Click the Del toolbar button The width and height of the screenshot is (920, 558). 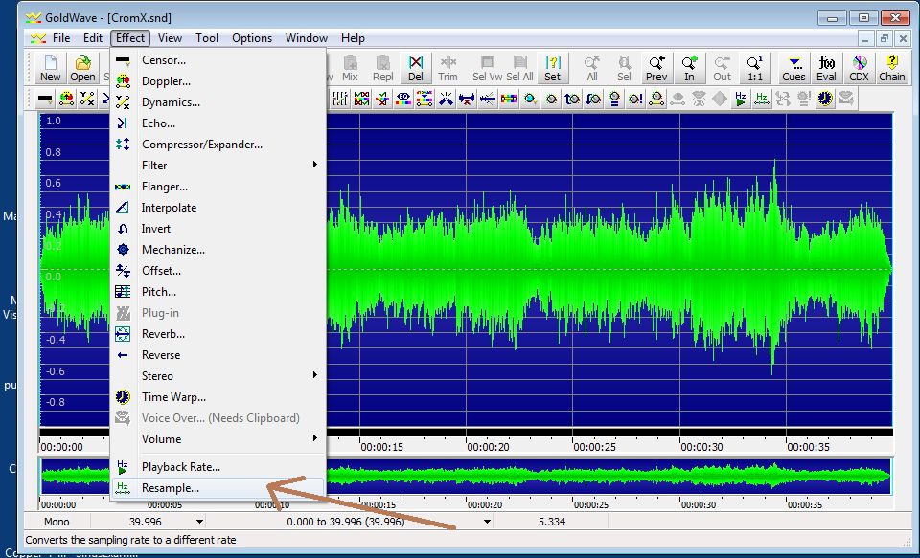(415, 68)
